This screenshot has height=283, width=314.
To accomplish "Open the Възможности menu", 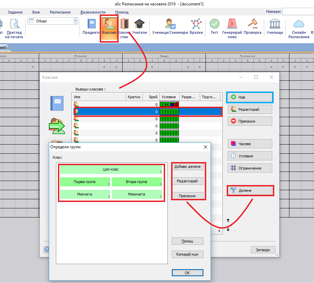I will pyautogui.click(x=93, y=12).
